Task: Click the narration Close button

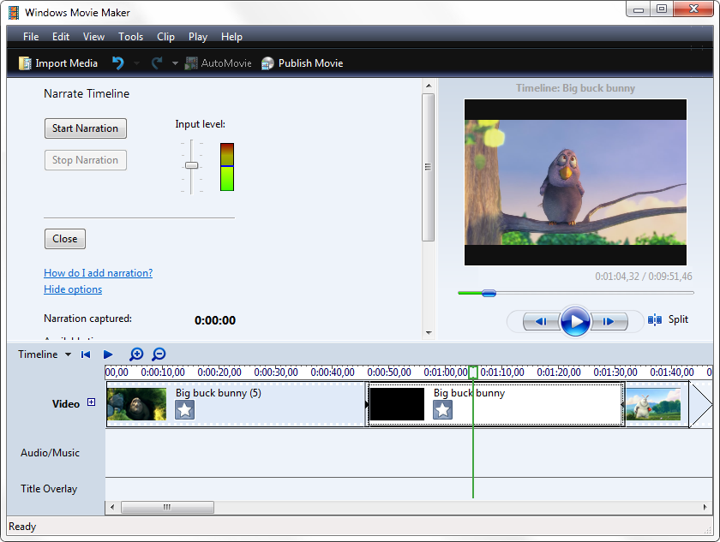Action: [65, 239]
